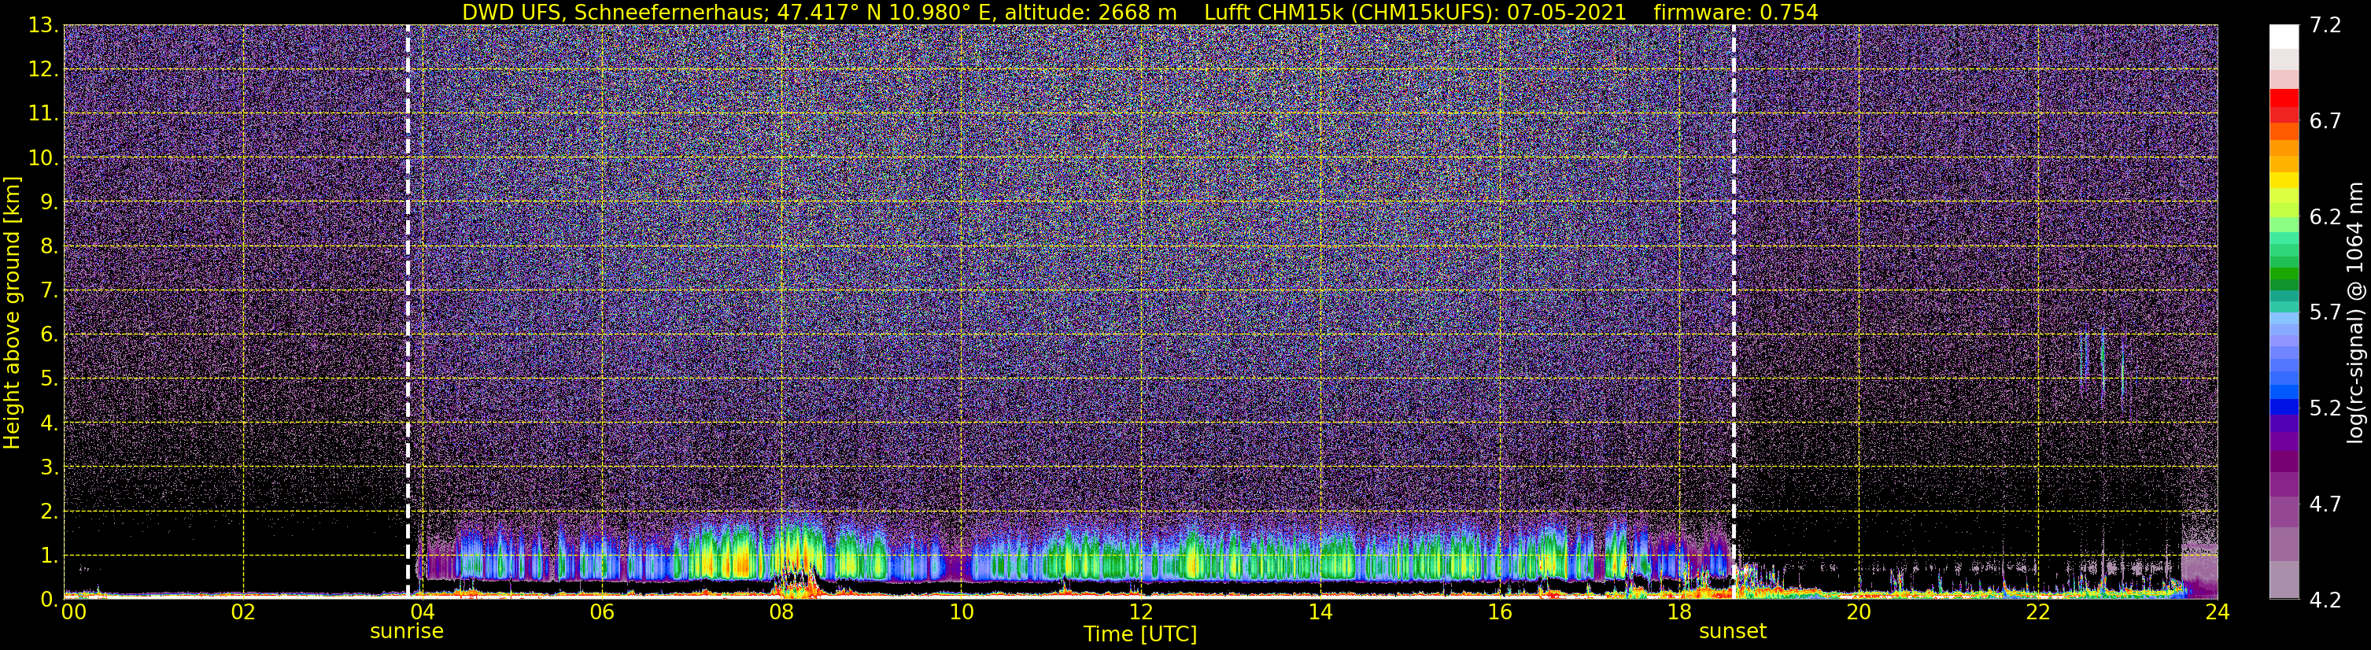Click the time axis tick '02'
Screen dimensions: 2371x650
[243, 612]
